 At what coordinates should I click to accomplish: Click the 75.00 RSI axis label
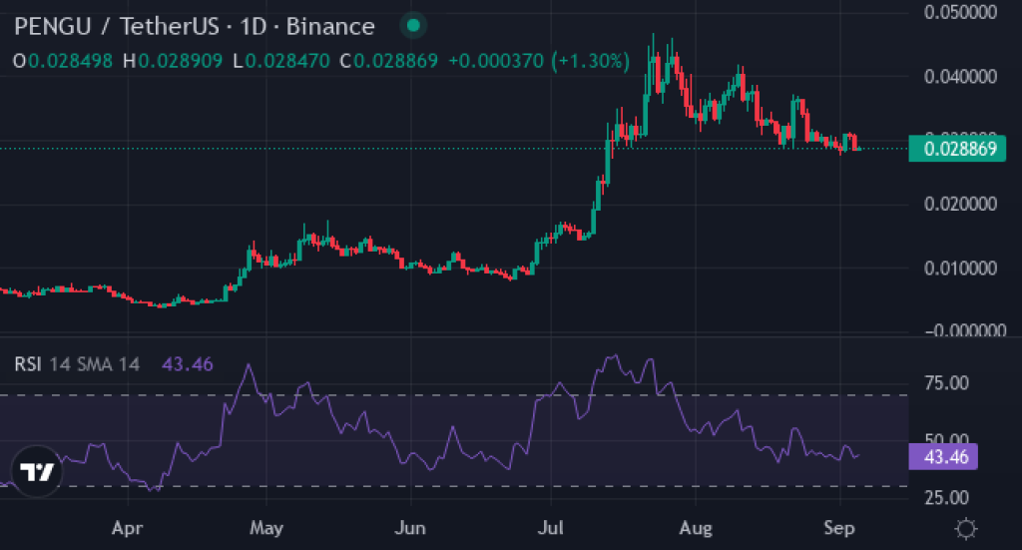946,382
